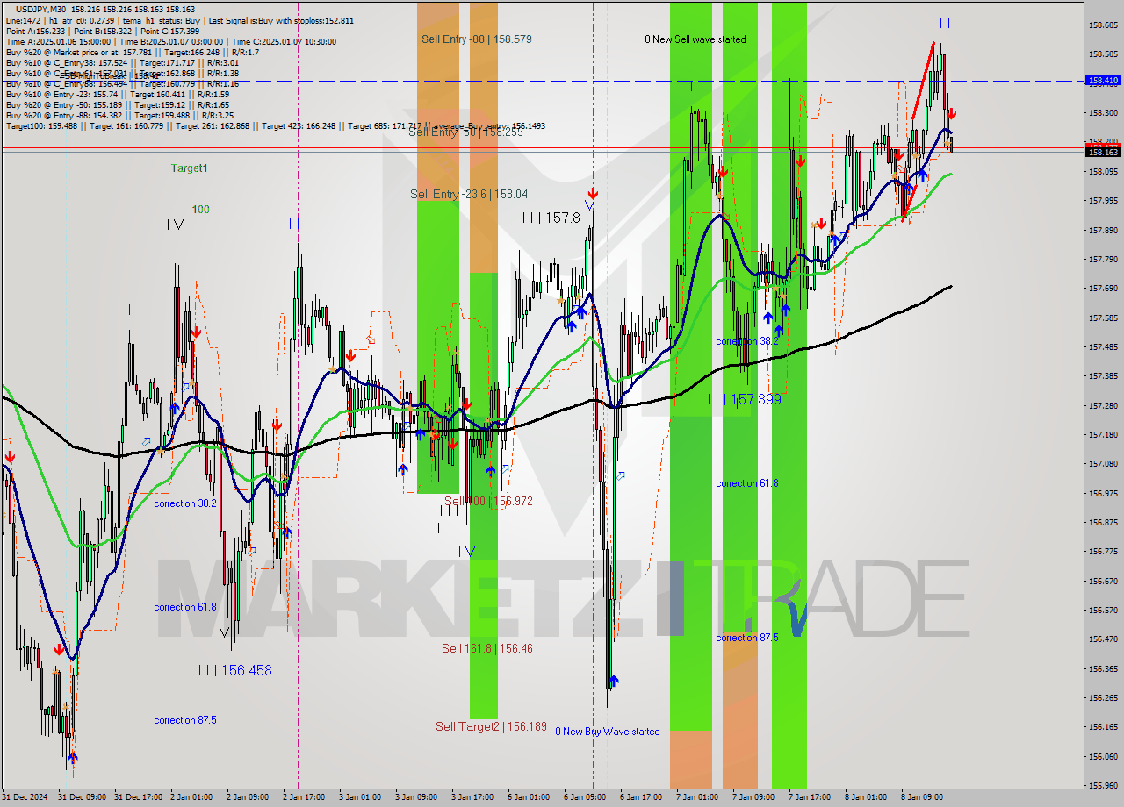Select 'Sell 100 | 156.972' level label

click(x=487, y=501)
